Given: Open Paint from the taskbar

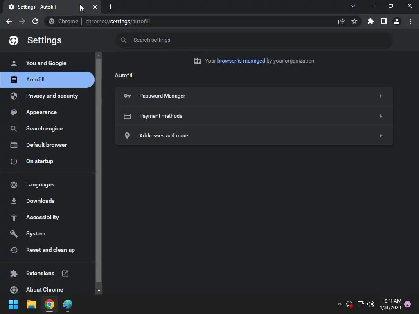Looking at the screenshot, I should click(x=68, y=304).
